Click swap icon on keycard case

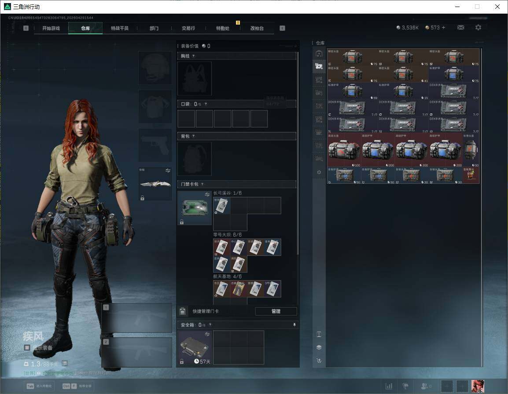(x=207, y=194)
